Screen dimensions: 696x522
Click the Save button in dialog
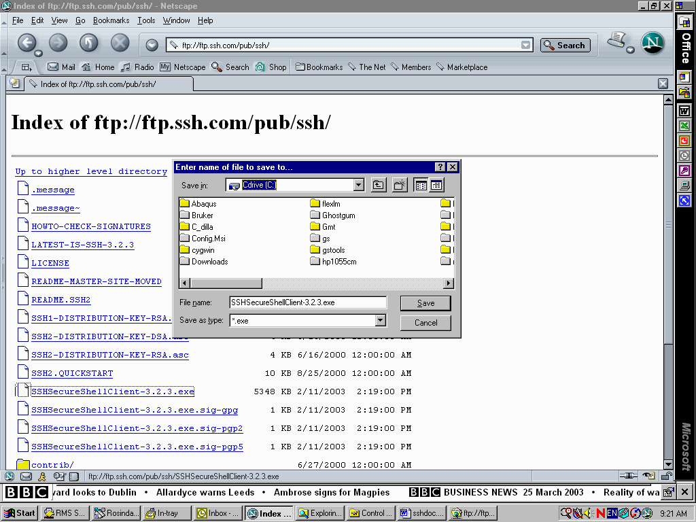[425, 303]
